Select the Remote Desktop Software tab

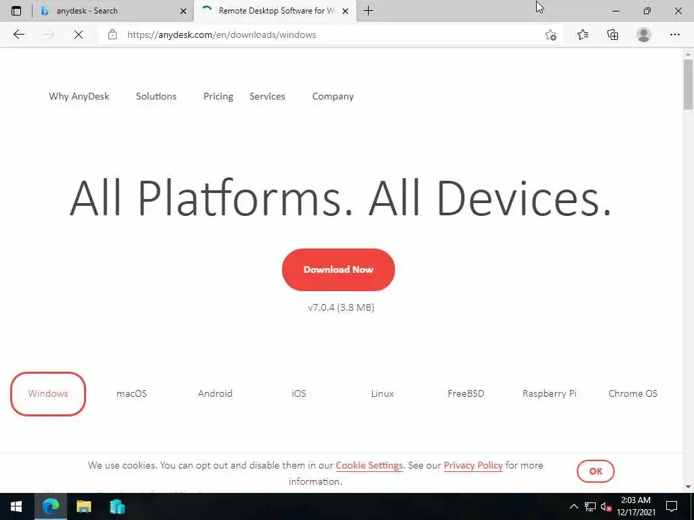coord(275,11)
